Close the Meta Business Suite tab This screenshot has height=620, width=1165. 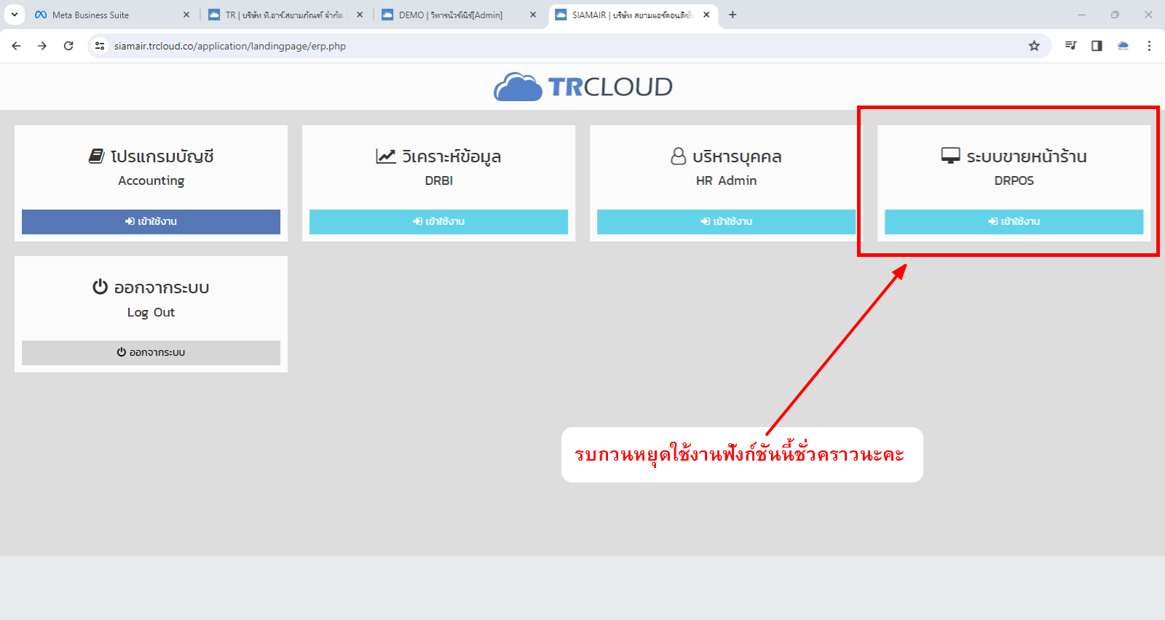point(186,15)
